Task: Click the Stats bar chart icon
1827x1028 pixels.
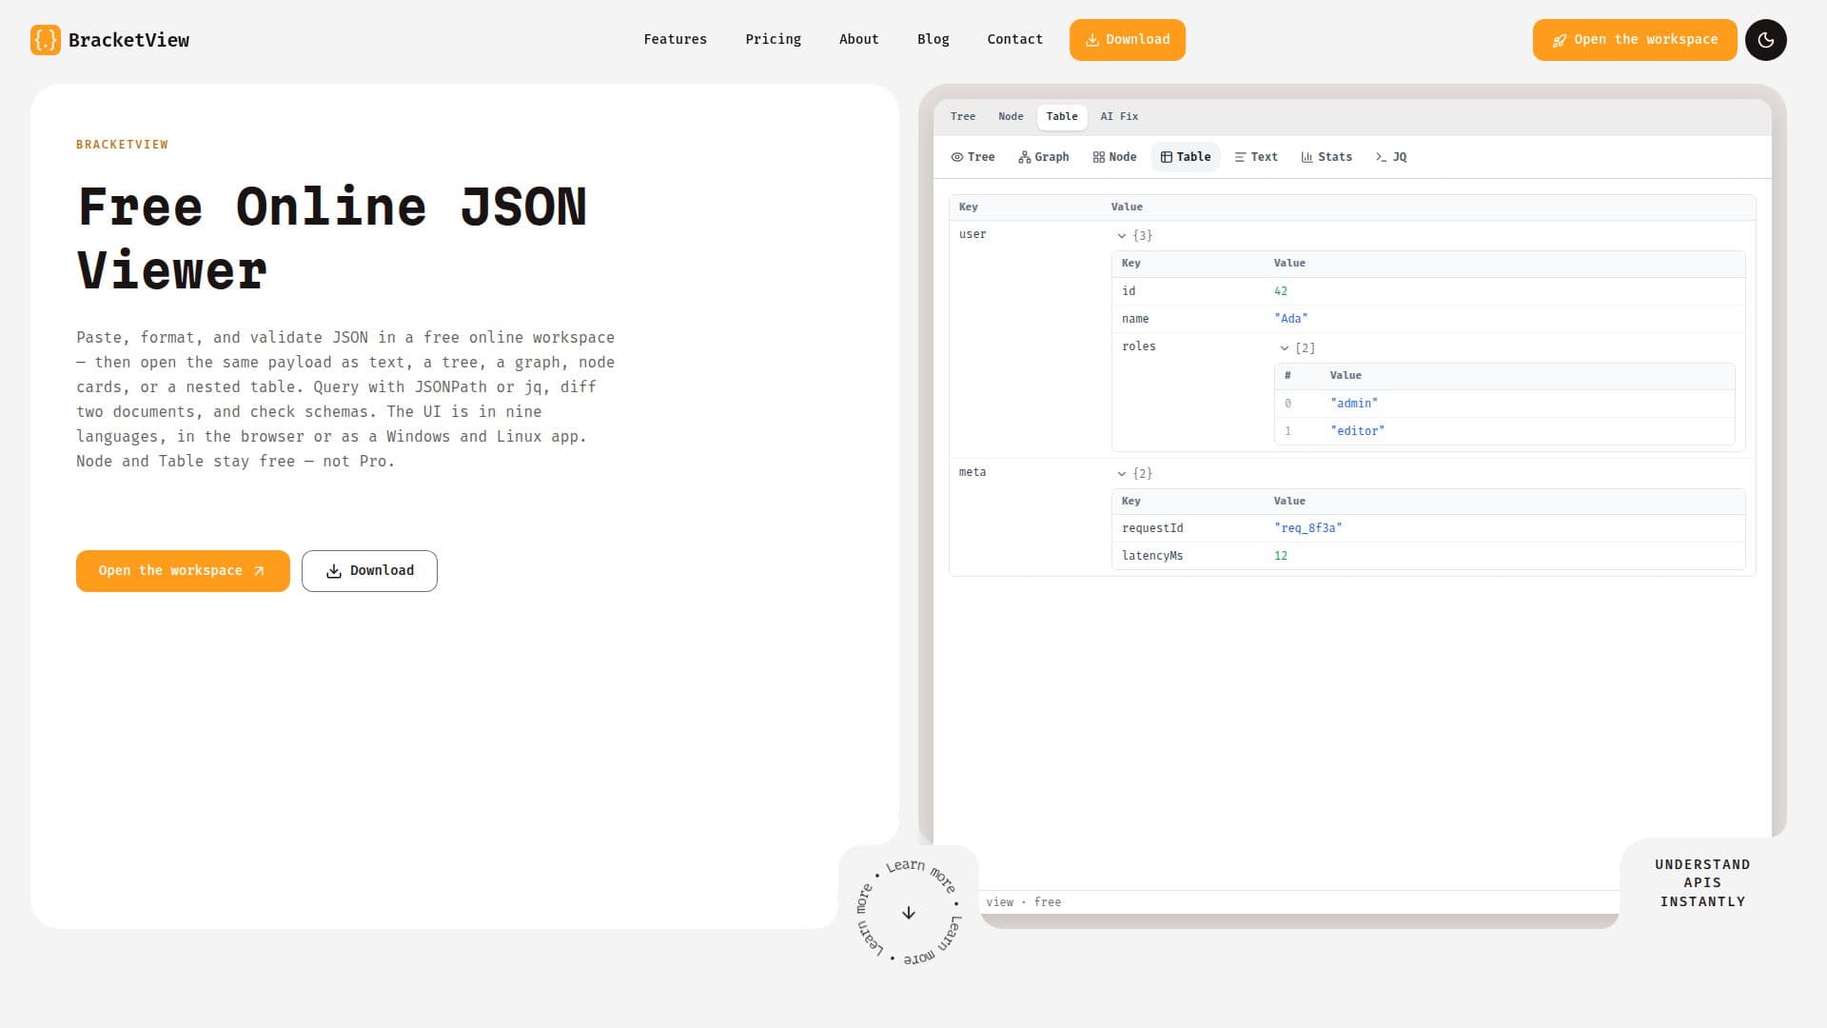Action: coord(1306,157)
